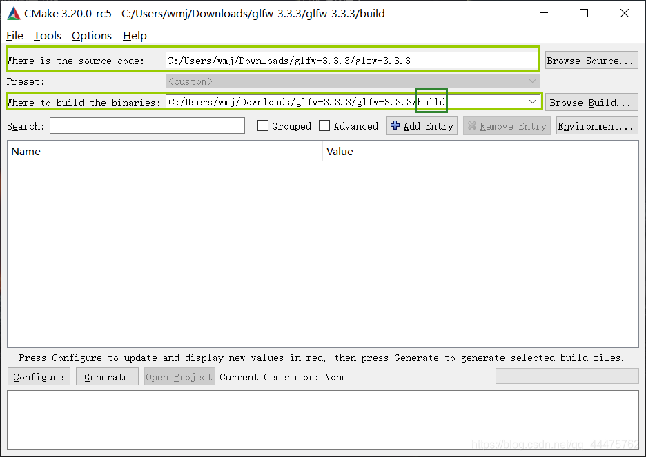The image size is (646, 457).
Task: Click the 'Where to build the binaries:' label
Action: pyautogui.click(x=84, y=103)
